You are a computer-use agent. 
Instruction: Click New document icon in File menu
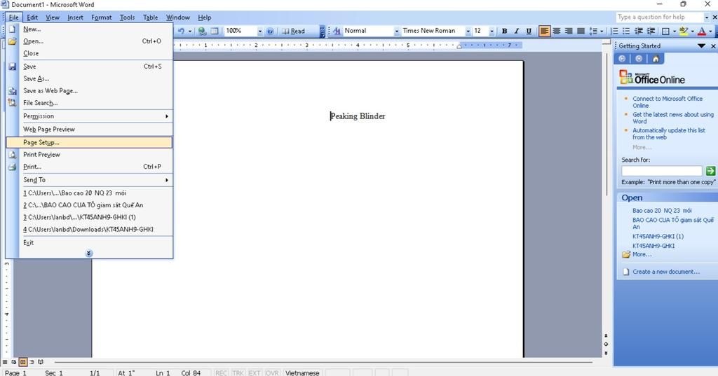point(12,29)
